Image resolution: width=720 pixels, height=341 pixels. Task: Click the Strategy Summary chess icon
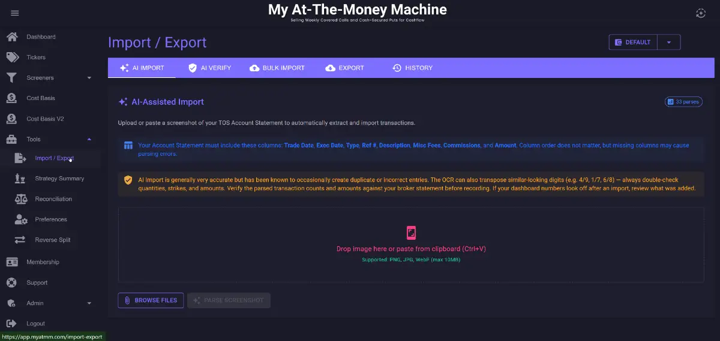pyautogui.click(x=20, y=179)
